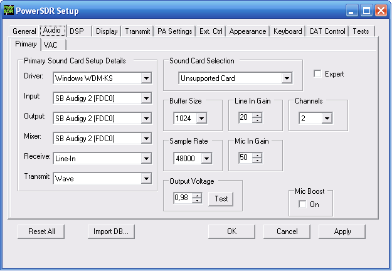The width and height of the screenshot is (392, 271).
Task: Open the Receive source dropdown
Action: point(146,159)
